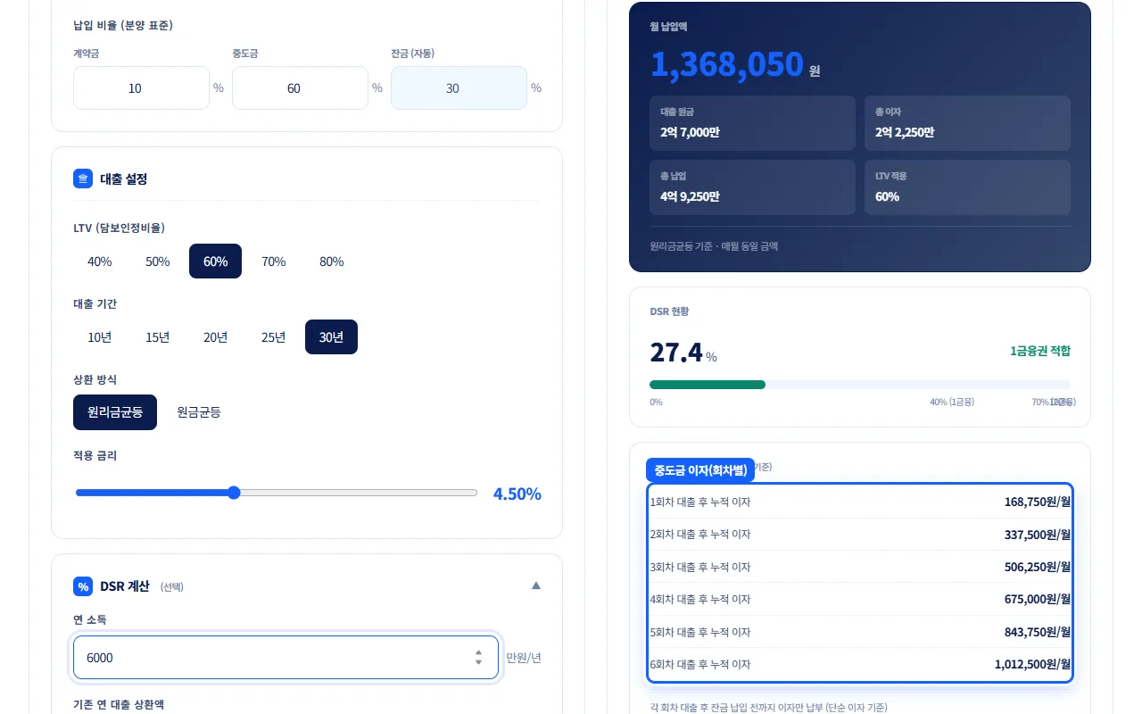Click the 1금융권 적합 status label

pyautogui.click(x=1040, y=351)
